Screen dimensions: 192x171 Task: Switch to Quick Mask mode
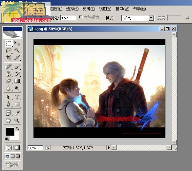[x=16, y=148]
